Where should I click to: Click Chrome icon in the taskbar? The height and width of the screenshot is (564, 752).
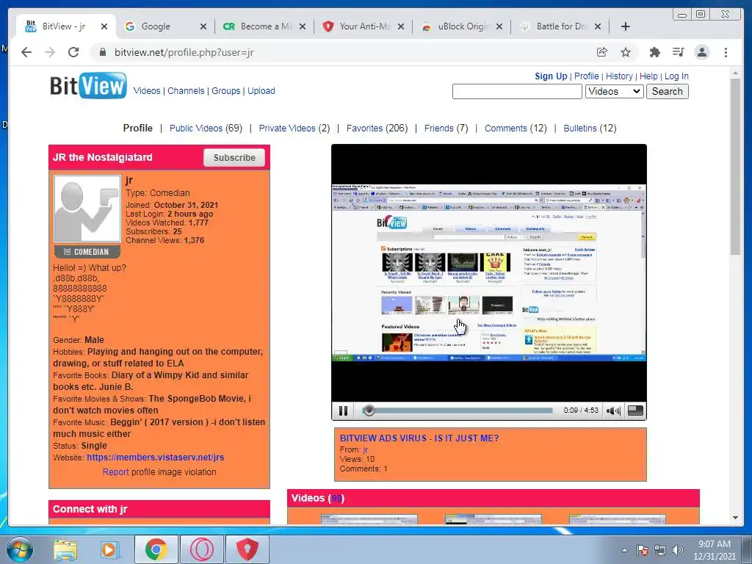pos(156,549)
